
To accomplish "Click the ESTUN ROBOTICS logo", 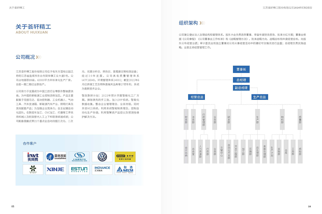I will (79, 169).
